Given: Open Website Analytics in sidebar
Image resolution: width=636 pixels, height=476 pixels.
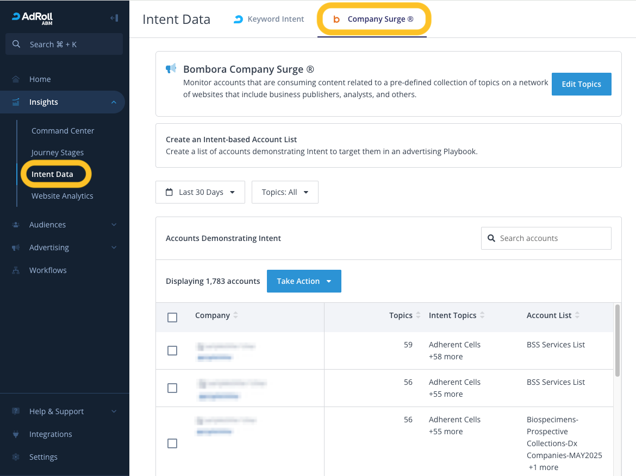Looking at the screenshot, I should coord(63,196).
